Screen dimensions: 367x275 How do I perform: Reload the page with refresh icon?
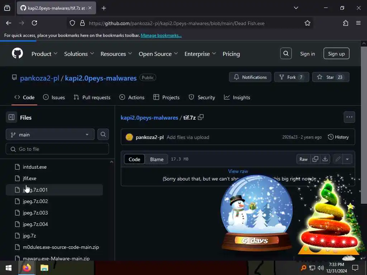click(x=34, y=23)
